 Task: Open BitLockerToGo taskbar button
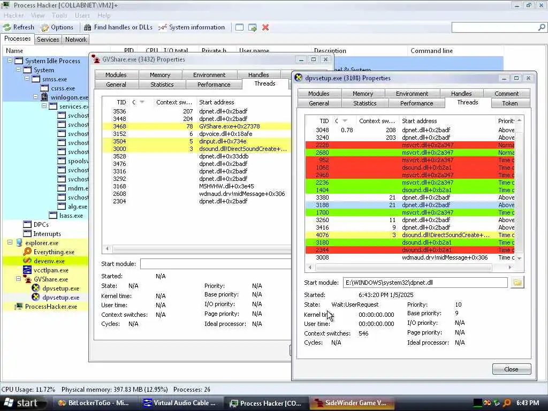(x=94, y=403)
